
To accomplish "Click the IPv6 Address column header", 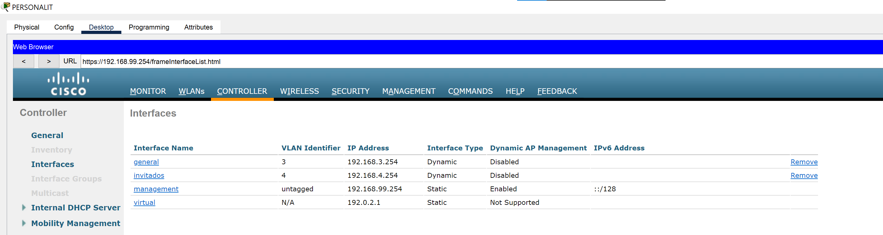I will 619,148.
